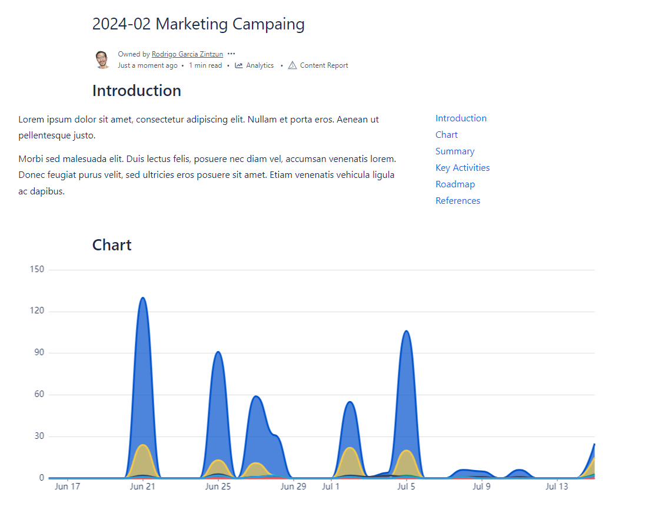Click the References contents link
Viewport: 645px width, 516px height.
[x=457, y=201]
